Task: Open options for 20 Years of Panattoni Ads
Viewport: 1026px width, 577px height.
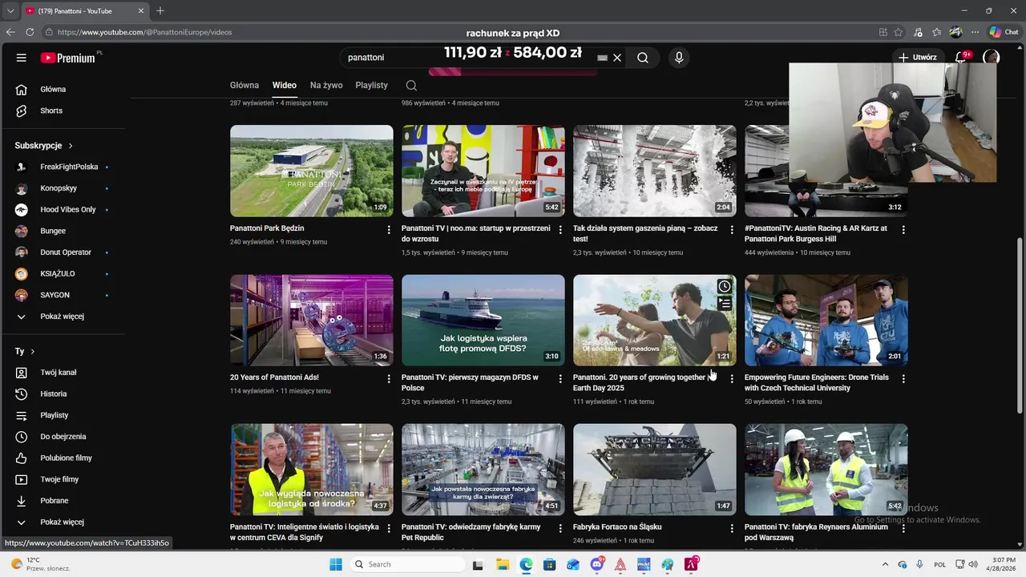Action: (389, 378)
